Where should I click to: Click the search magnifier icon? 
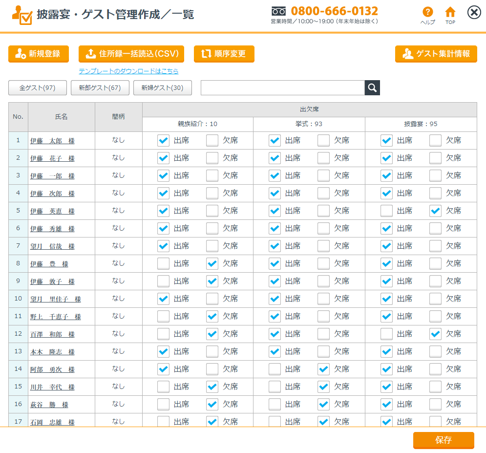click(x=372, y=88)
